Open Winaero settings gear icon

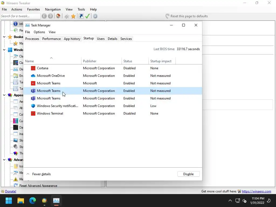coord(95,16)
